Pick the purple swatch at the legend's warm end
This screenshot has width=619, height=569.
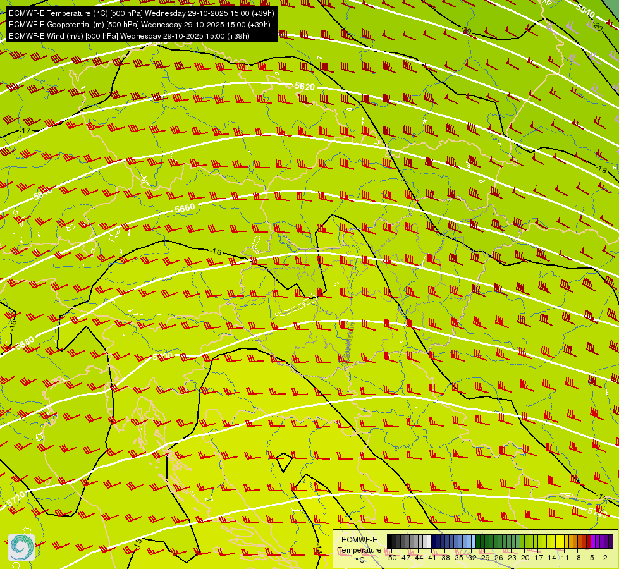click(x=611, y=541)
